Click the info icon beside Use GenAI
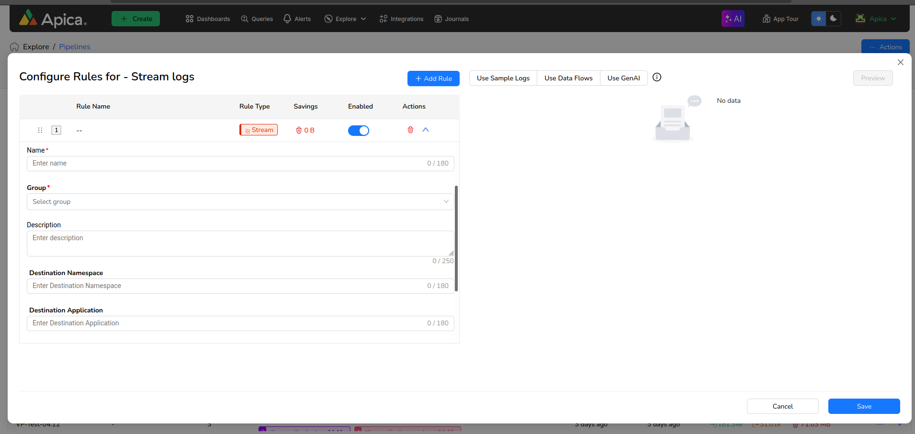This screenshot has height=434, width=915. pos(657,78)
